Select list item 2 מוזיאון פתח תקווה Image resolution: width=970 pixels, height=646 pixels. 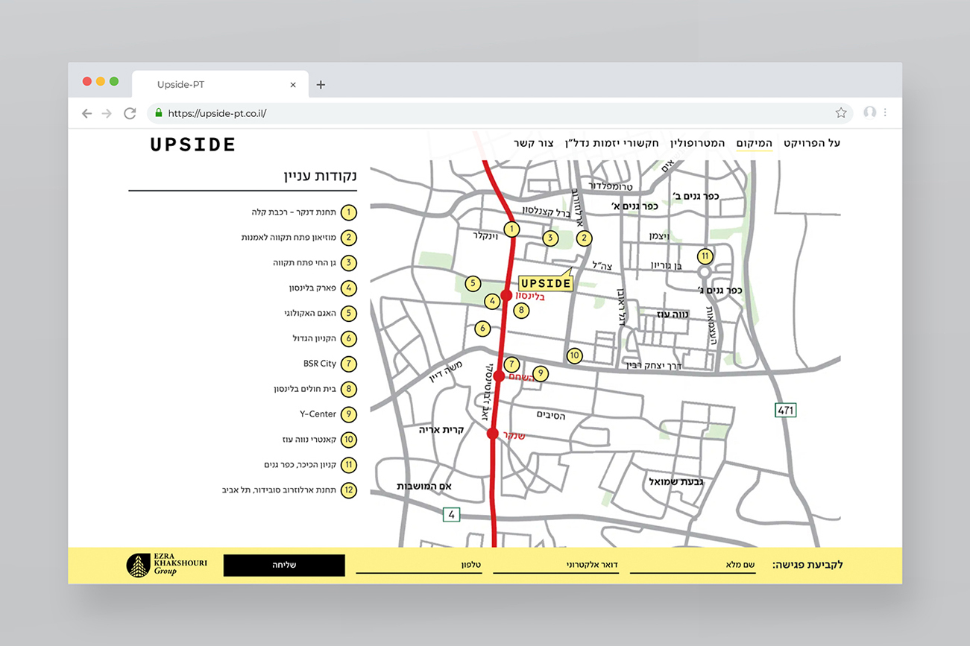click(x=298, y=238)
